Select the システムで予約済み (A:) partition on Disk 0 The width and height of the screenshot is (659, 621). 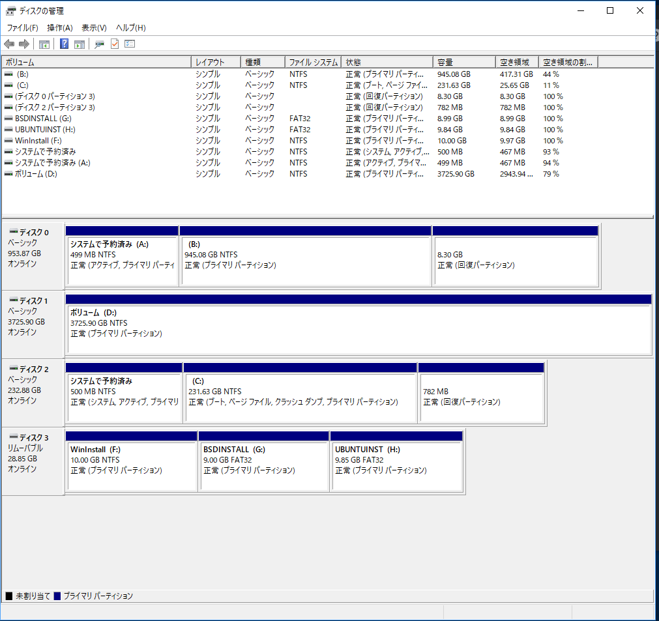tap(122, 257)
